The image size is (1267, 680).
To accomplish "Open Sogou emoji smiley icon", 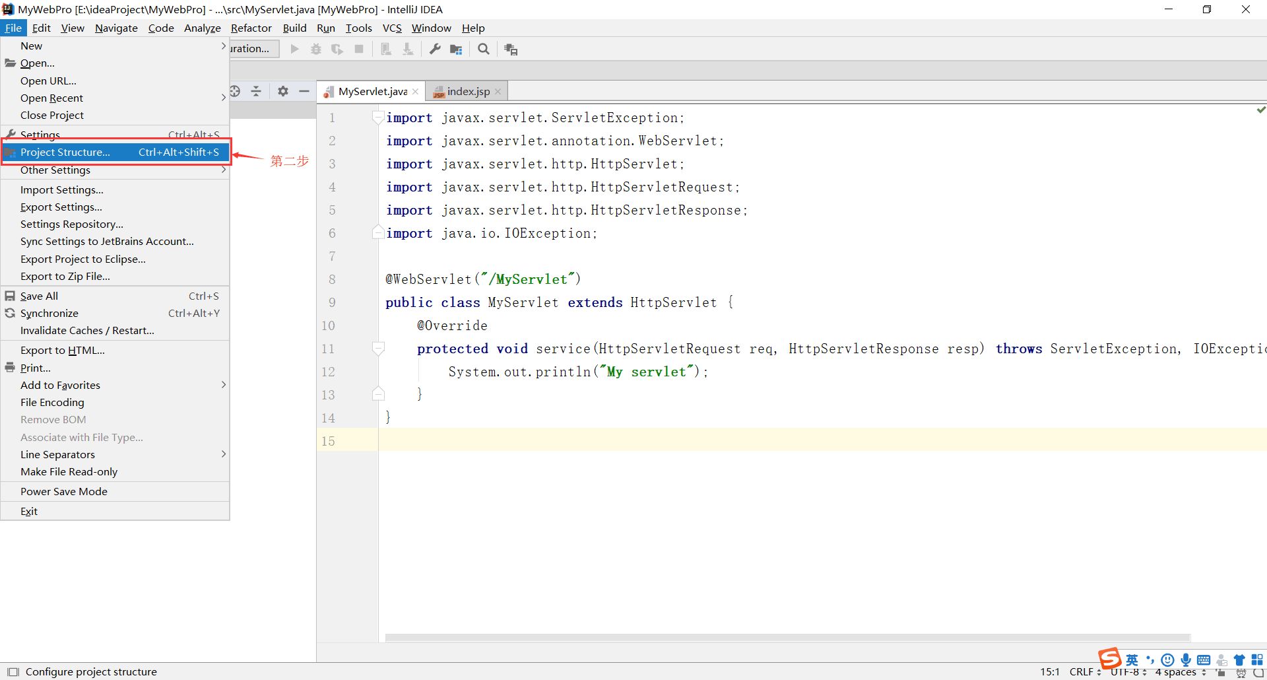I will click(1168, 660).
